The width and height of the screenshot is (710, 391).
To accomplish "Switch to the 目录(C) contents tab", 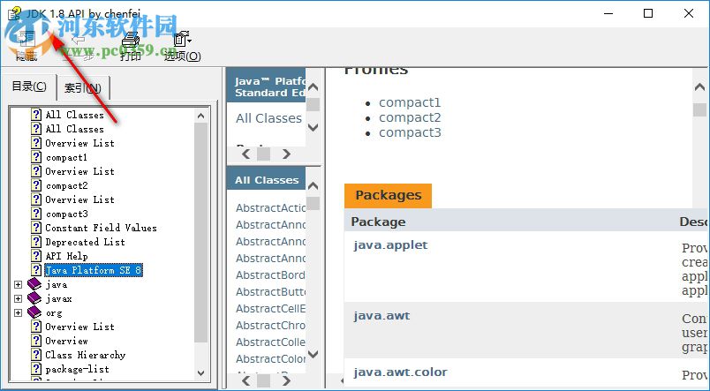I will click(x=29, y=86).
